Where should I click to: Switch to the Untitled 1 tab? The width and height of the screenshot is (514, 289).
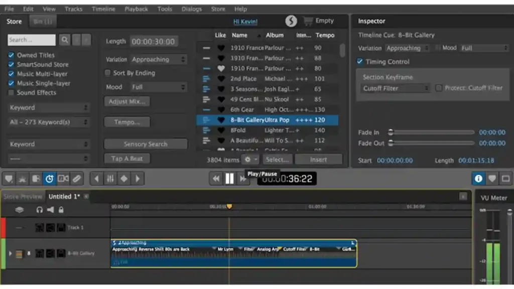coord(64,196)
